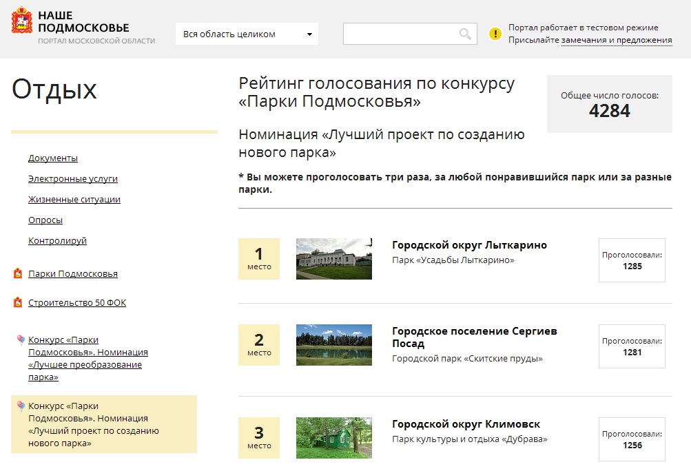This screenshot has width=691, height=471.
Task: Click the Дубрава park thumbnail
Action: tap(334, 438)
